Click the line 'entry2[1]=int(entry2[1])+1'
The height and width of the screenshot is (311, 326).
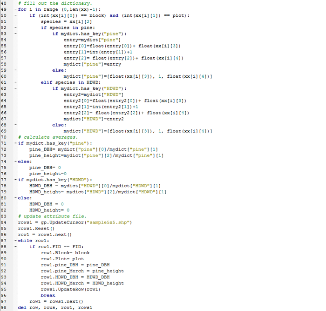pyautogui.click(x=101, y=107)
